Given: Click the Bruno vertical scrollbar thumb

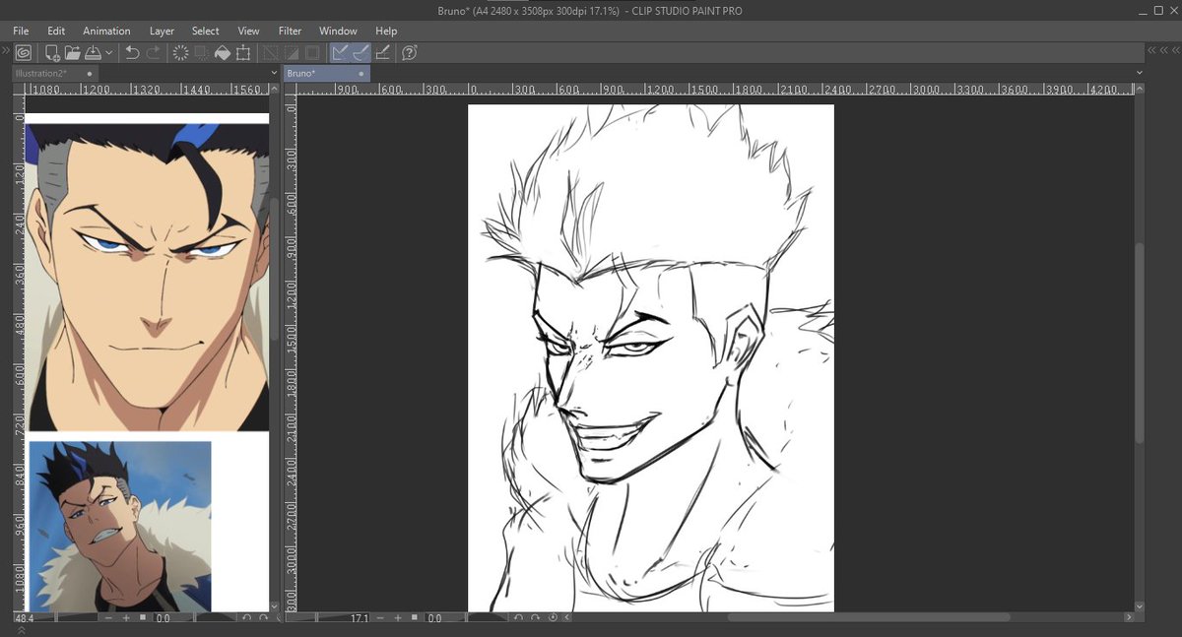Looking at the screenshot, I should [1140, 343].
